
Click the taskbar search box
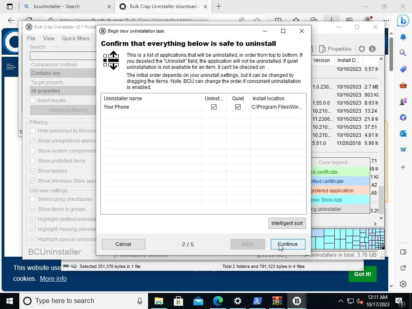tap(84, 301)
